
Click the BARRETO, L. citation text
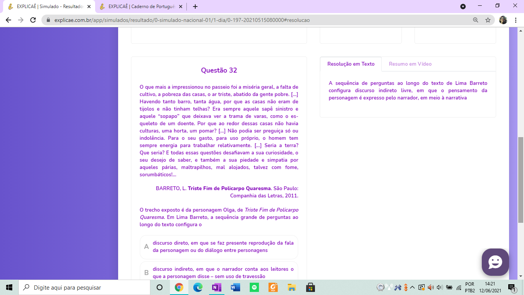pos(227,192)
